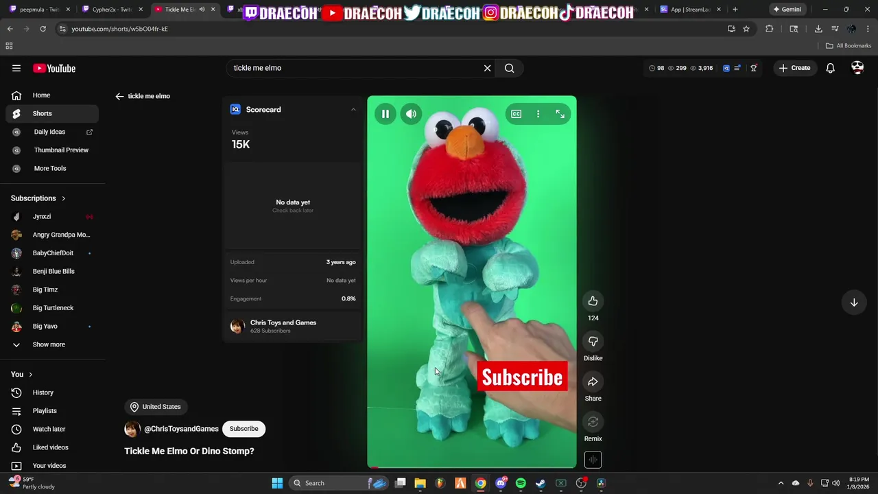Open More Tools in the sidebar
The width and height of the screenshot is (878, 494).
click(52, 168)
